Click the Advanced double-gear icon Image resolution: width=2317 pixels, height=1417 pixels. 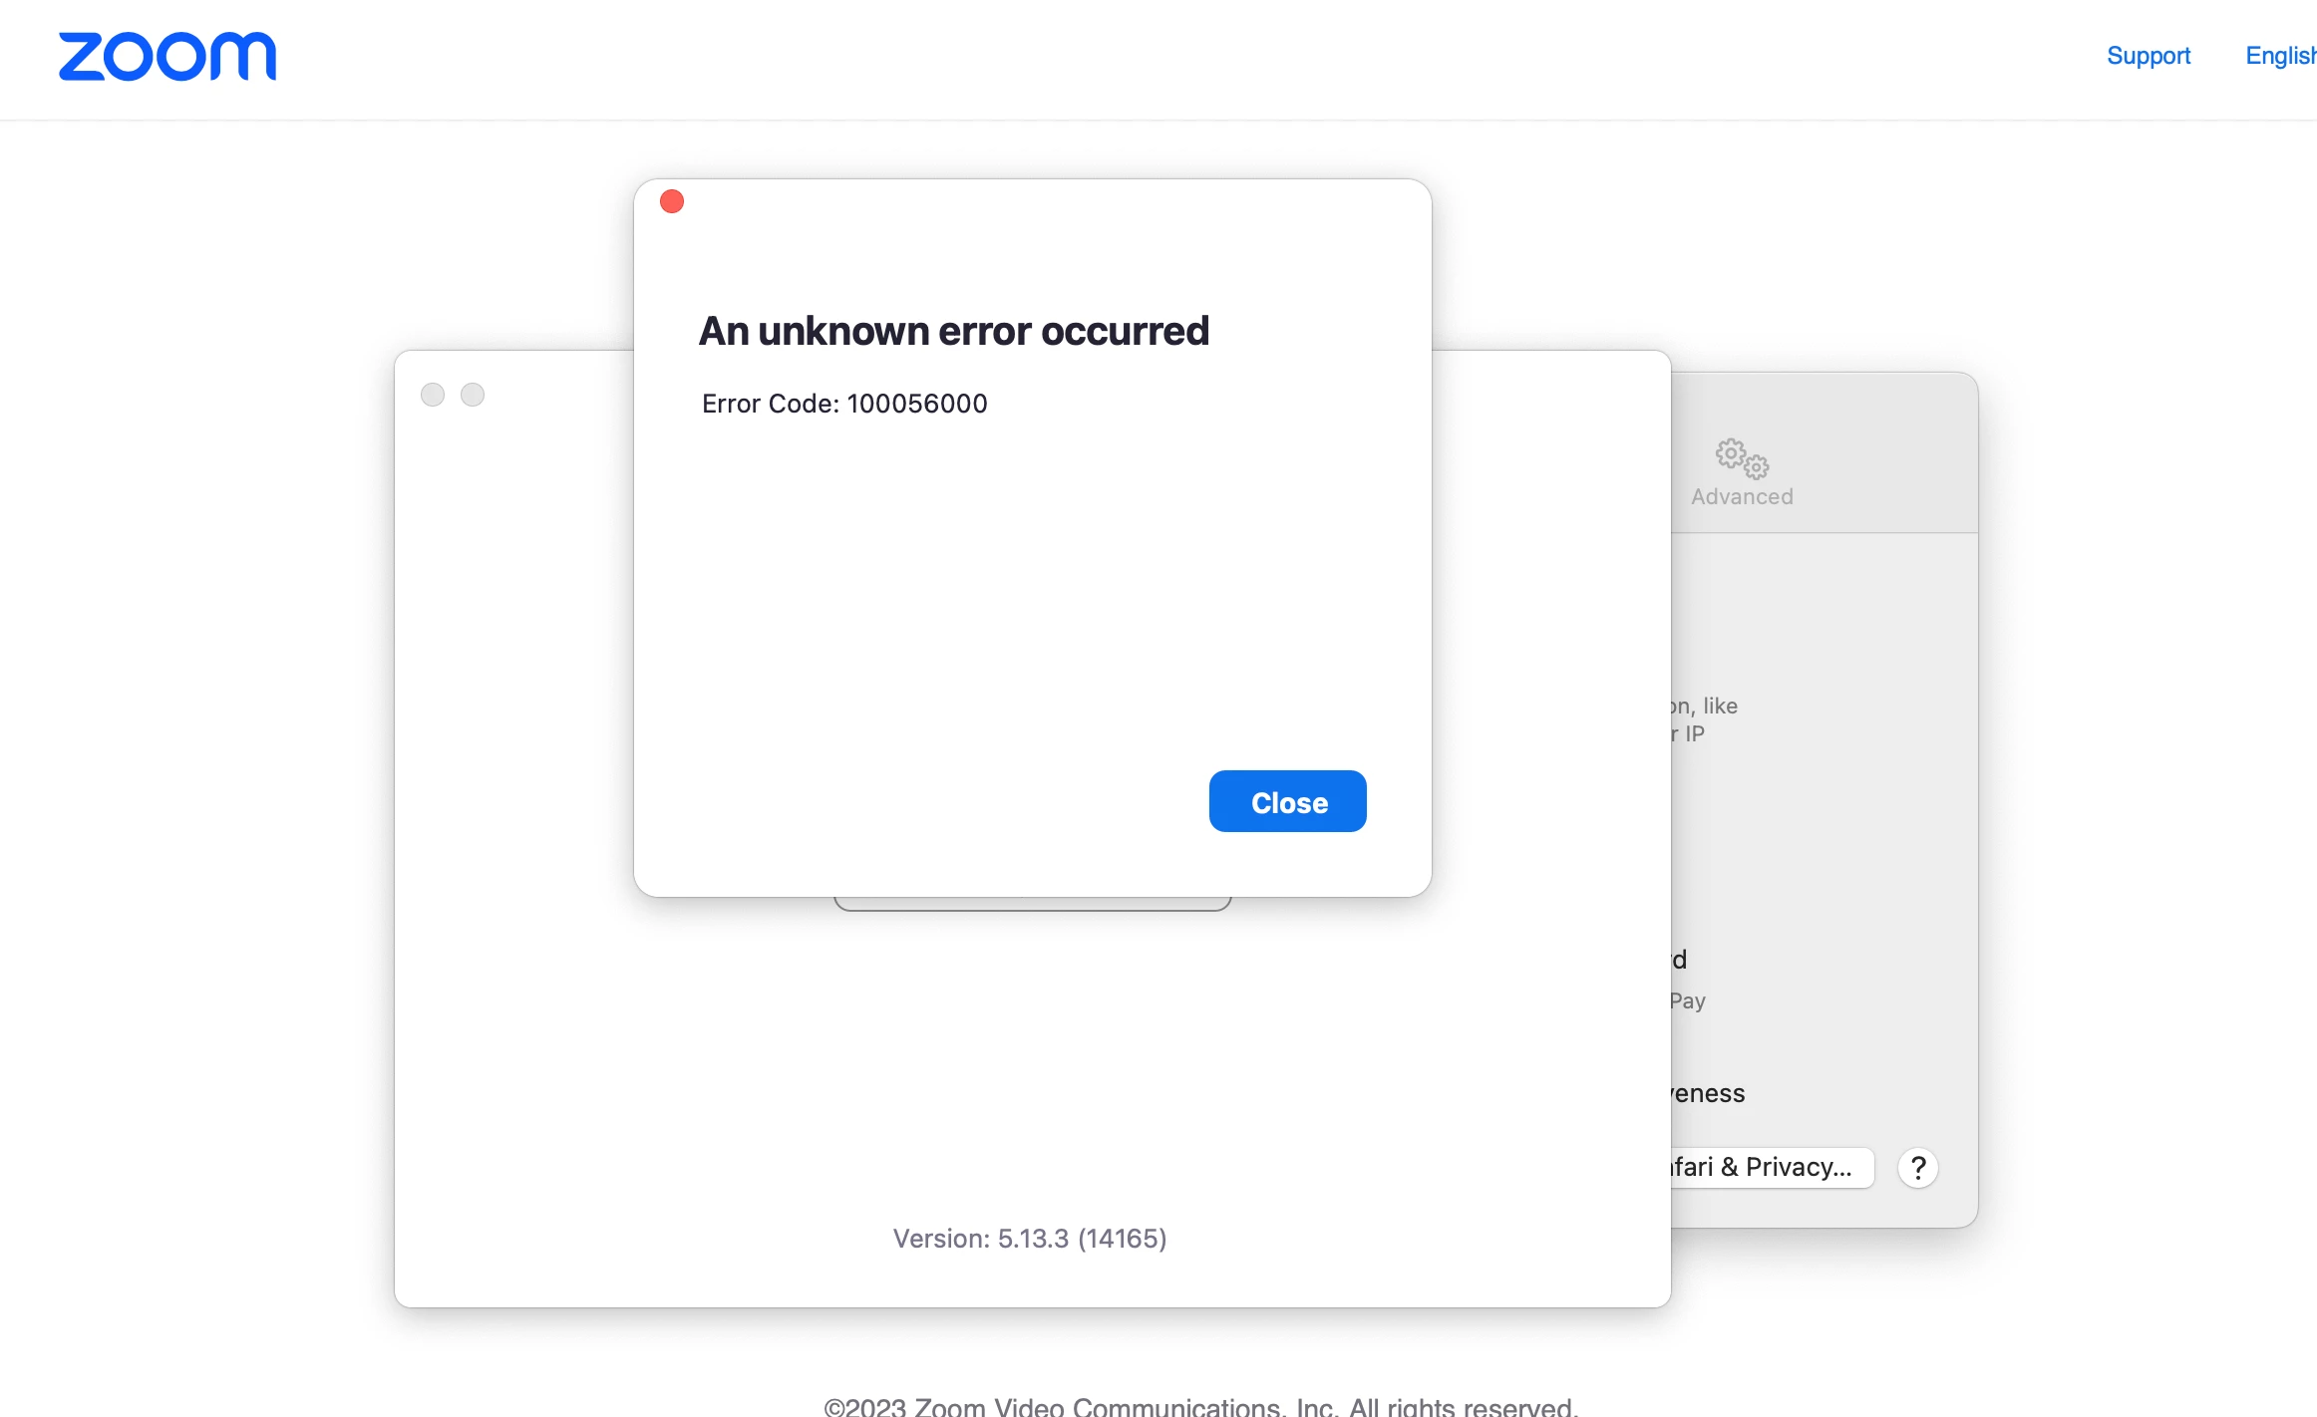click(1742, 458)
